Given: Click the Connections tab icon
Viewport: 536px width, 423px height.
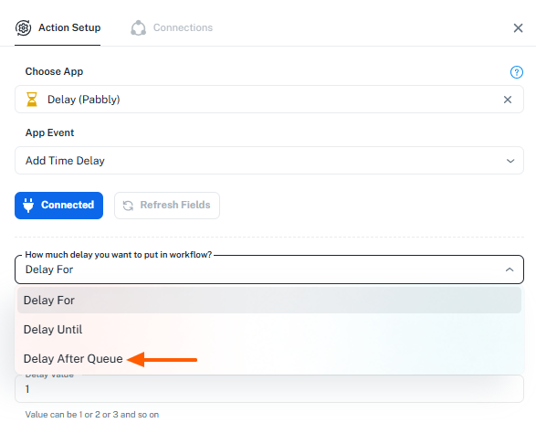Looking at the screenshot, I should coord(138,27).
